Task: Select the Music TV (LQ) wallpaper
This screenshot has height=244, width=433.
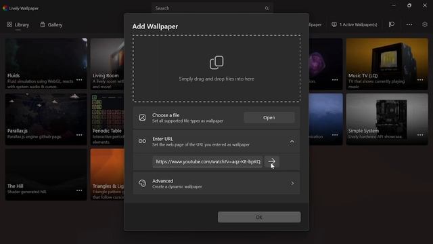Action: [x=387, y=64]
